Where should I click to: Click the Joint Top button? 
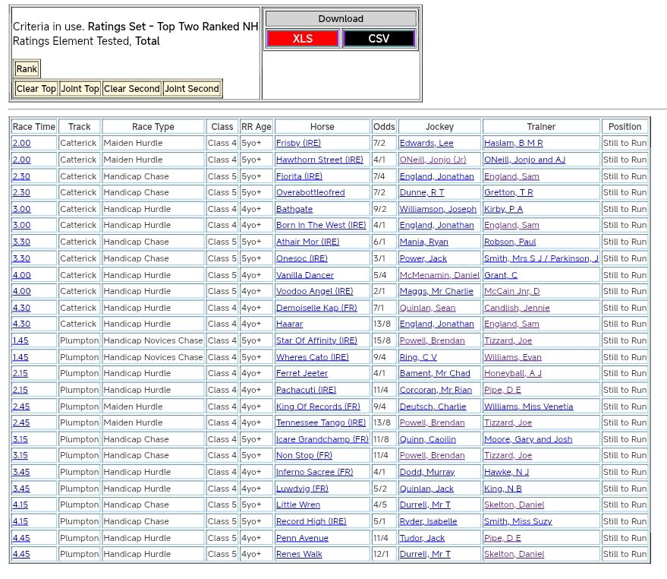coord(80,89)
